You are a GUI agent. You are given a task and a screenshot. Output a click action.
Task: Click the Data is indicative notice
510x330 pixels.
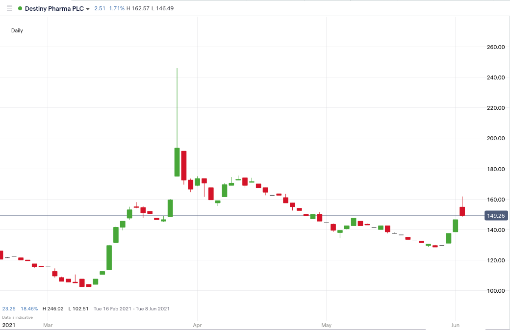point(18,317)
